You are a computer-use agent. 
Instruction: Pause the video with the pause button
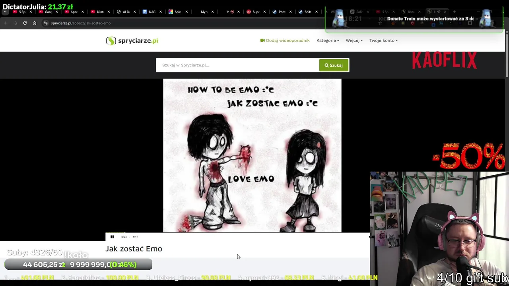pyautogui.click(x=112, y=237)
